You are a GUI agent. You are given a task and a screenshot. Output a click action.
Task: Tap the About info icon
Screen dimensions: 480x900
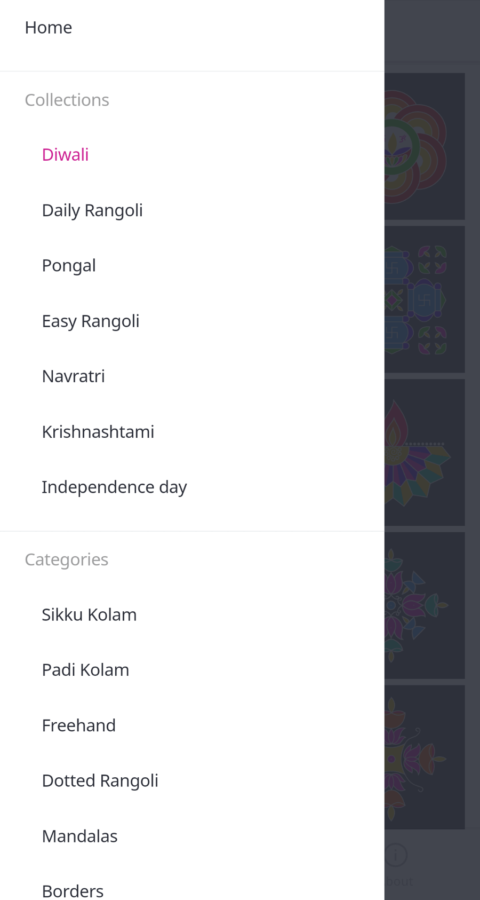tap(396, 855)
